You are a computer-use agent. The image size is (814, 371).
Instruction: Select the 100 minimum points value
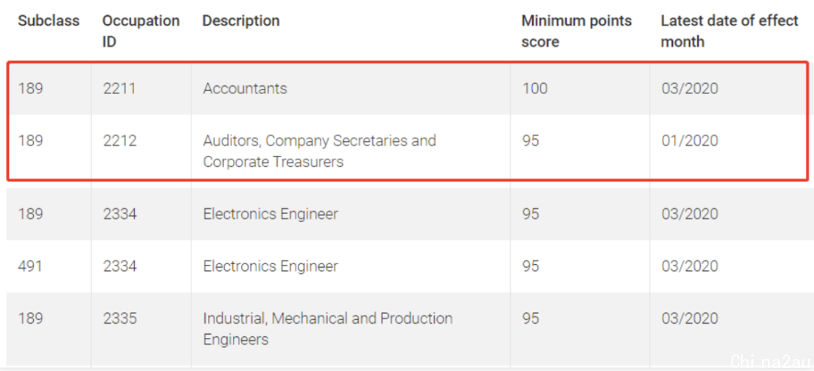pyautogui.click(x=534, y=89)
